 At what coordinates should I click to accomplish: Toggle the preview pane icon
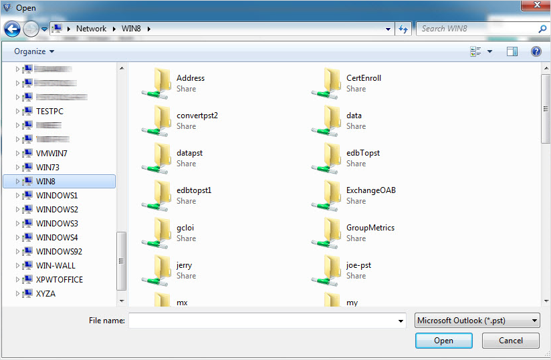[512, 51]
